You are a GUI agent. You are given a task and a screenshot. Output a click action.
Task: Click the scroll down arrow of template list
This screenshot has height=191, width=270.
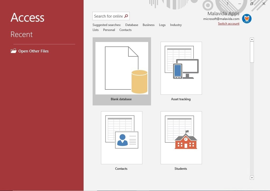pos(252,178)
